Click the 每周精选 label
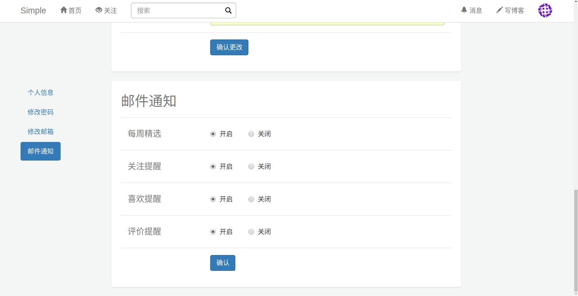This screenshot has height=296, width=578. click(144, 134)
